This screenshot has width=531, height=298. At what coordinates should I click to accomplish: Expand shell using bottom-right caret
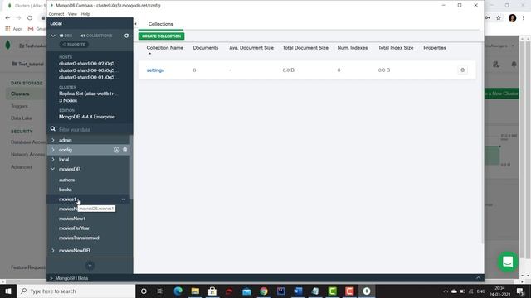click(x=478, y=278)
